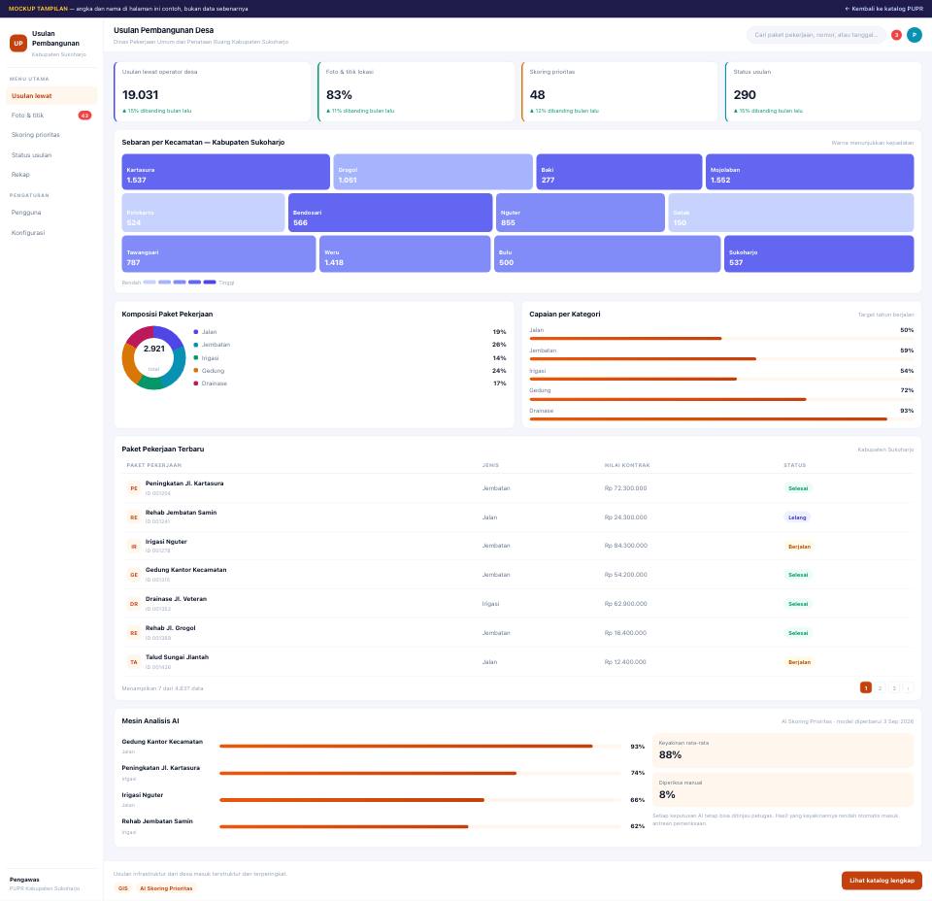Select the Mojolaban 1.552 treemap tile
This screenshot has width=932, height=901.
(810, 172)
